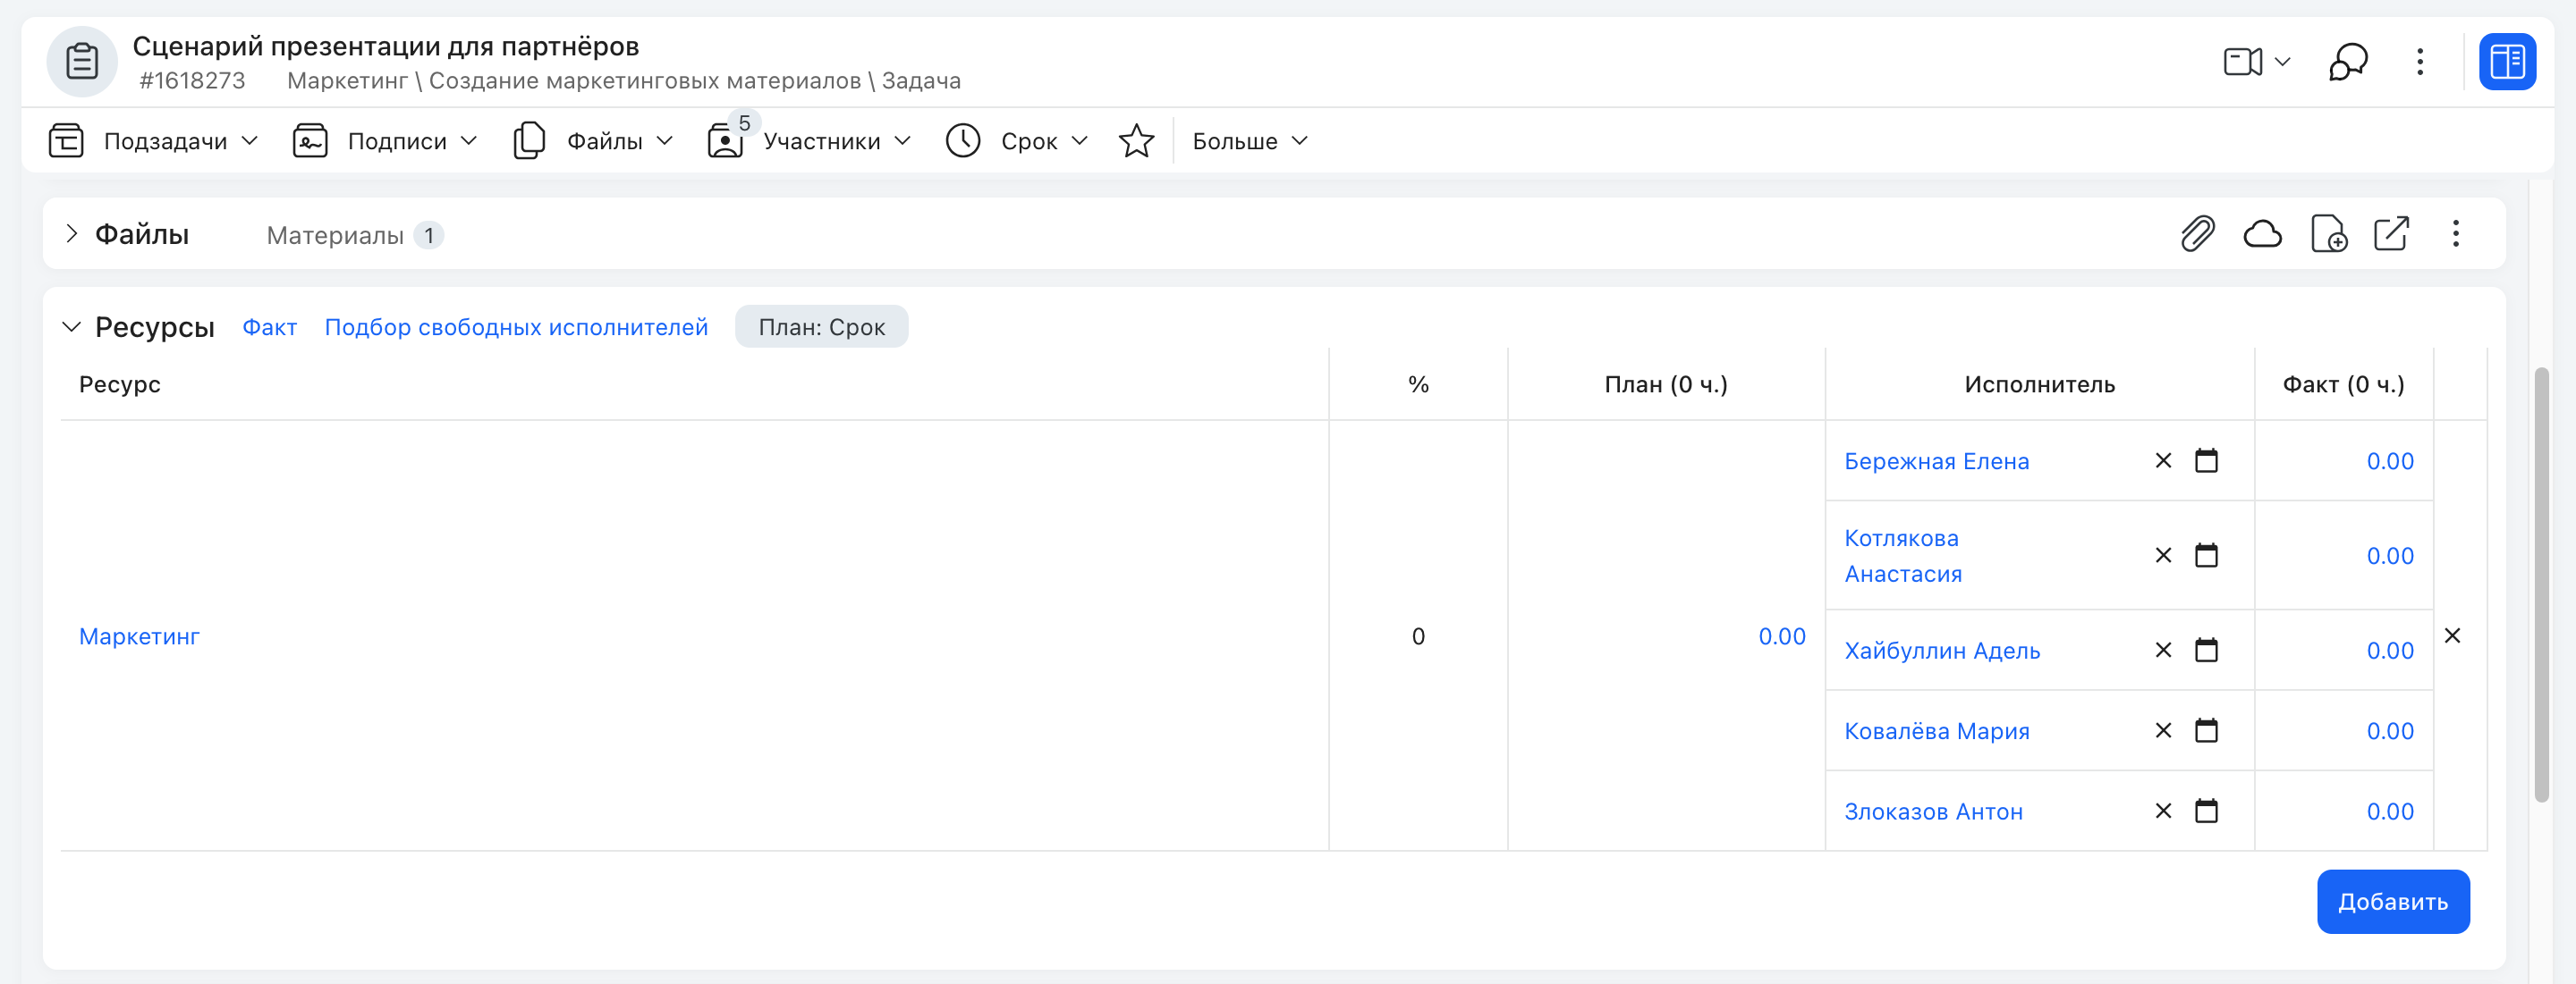2576x984 pixels.
Task: Click the План (0 ч.) column header
Action: coord(1666,384)
